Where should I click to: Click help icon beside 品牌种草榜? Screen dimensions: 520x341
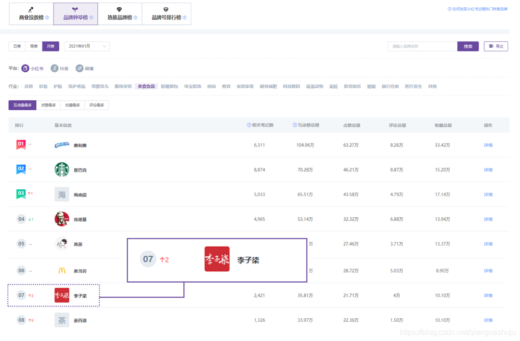click(x=91, y=18)
